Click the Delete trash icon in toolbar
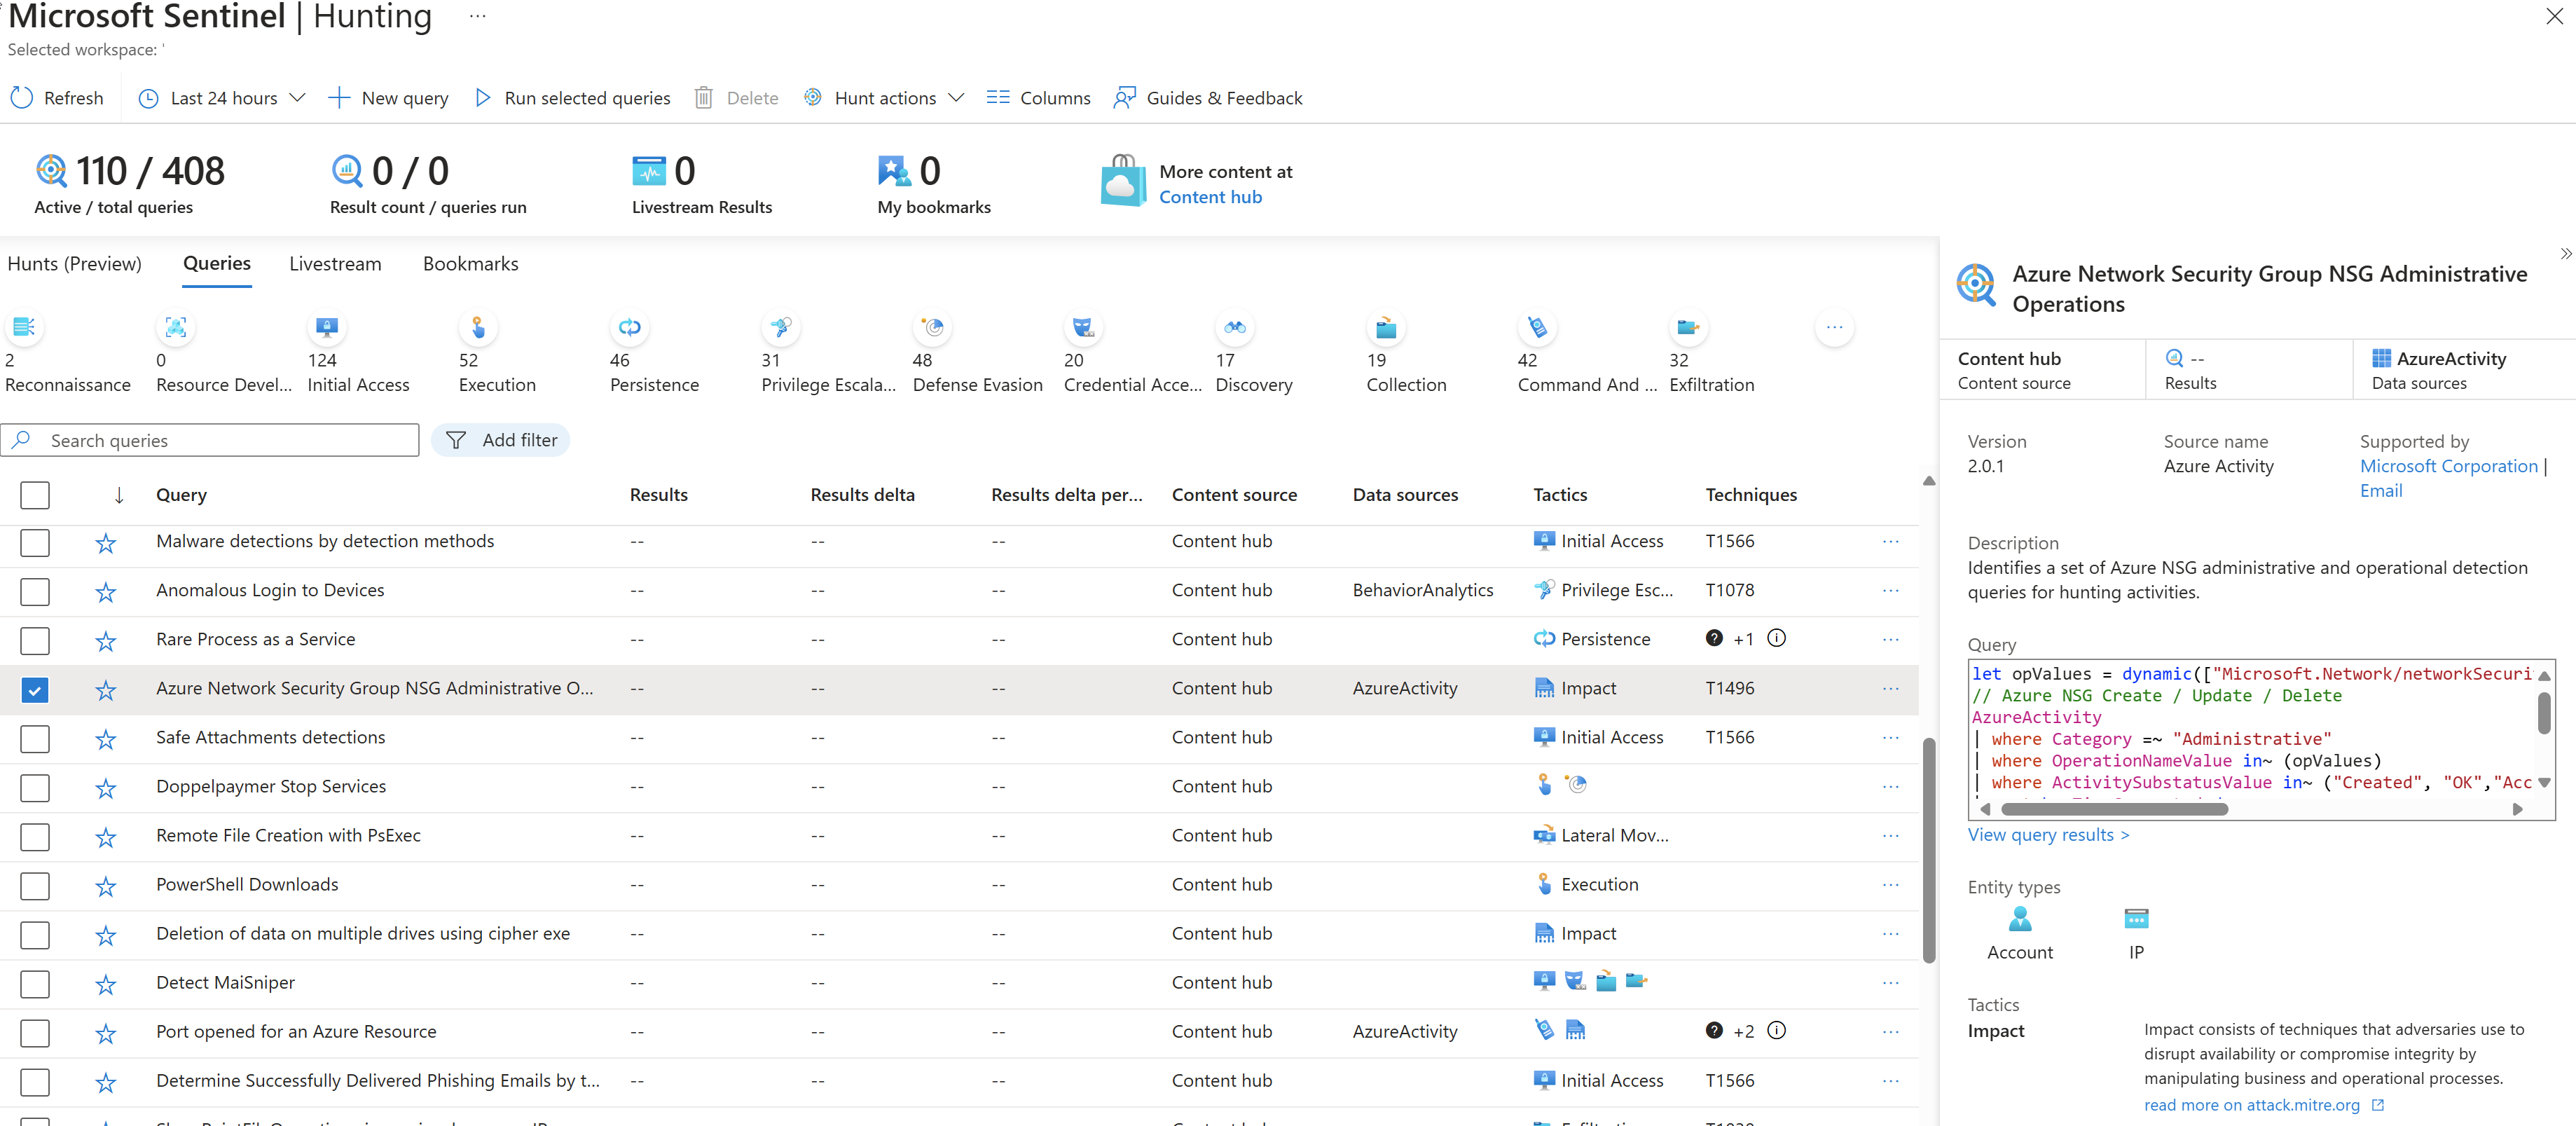This screenshot has width=2576, height=1126. tap(703, 98)
